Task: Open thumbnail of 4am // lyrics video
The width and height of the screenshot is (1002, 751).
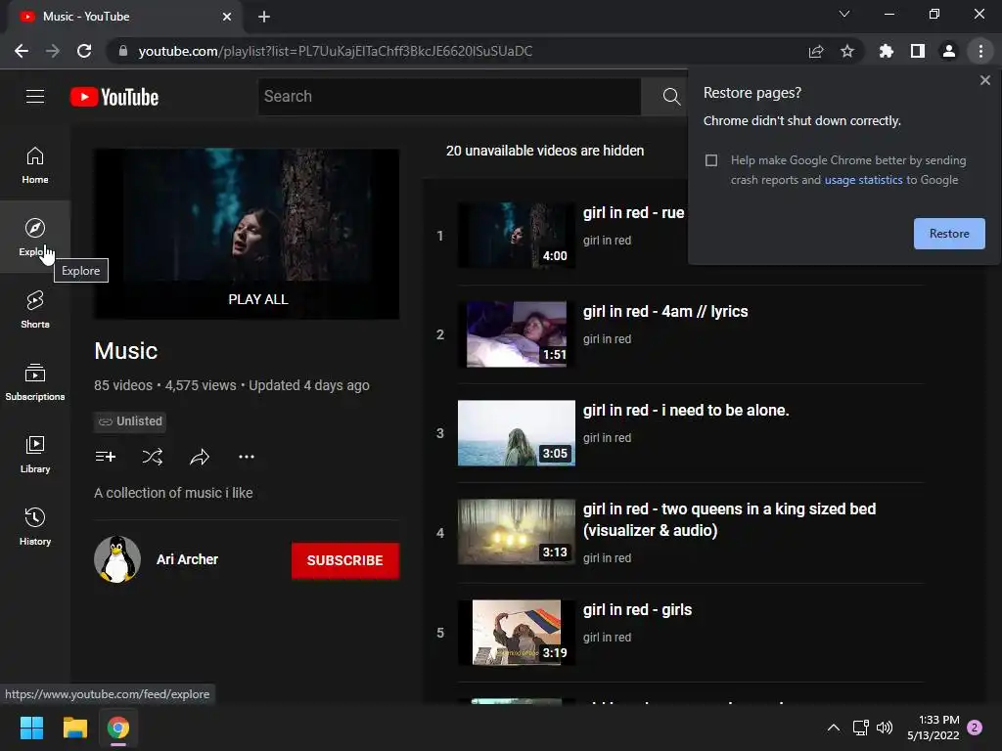Action: [x=517, y=334]
